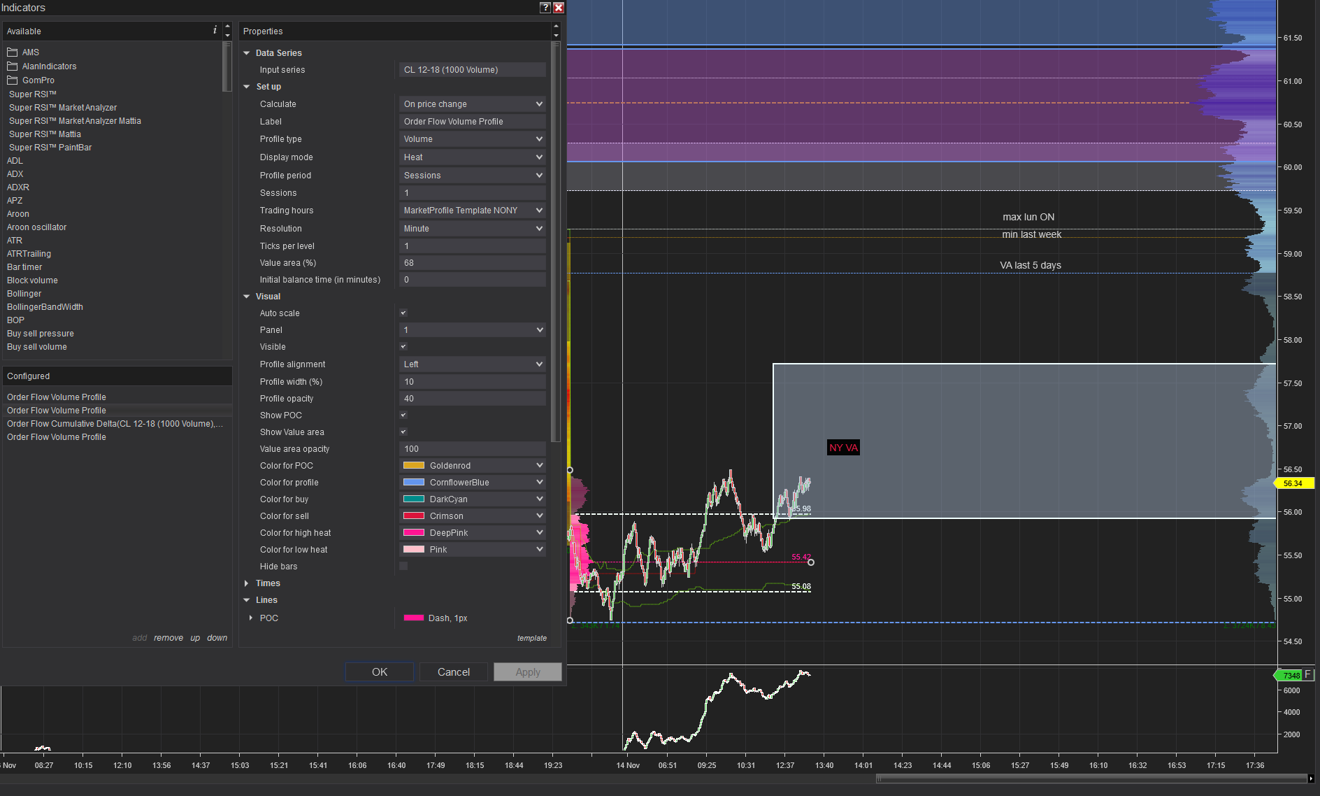The width and height of the screenshot is (1320, 796).
Task: Click the chart horizontal scrollbar
Action: 1092,779
